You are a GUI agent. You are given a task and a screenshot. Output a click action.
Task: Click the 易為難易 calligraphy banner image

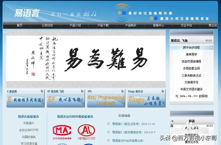pyautogui.click(x=86, y=59)
